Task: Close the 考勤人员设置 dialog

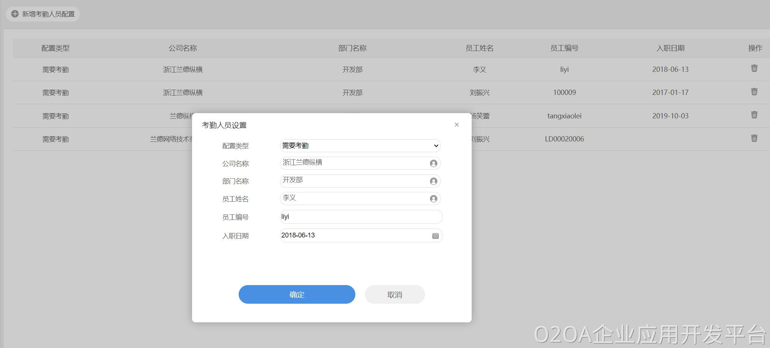Action: pos(456,125)
